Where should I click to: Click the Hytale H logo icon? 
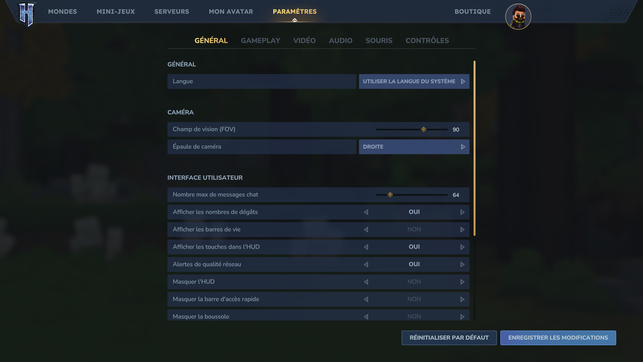tap(26, 15)
